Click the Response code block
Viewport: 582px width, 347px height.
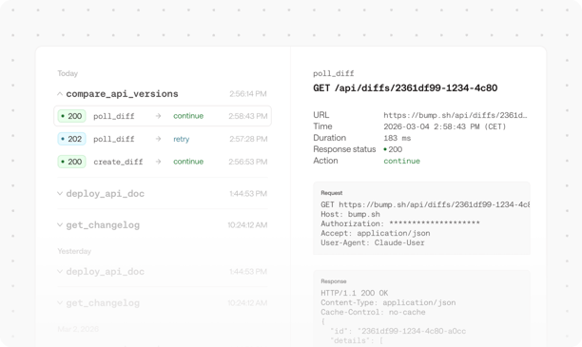click(x=421, y=308)
